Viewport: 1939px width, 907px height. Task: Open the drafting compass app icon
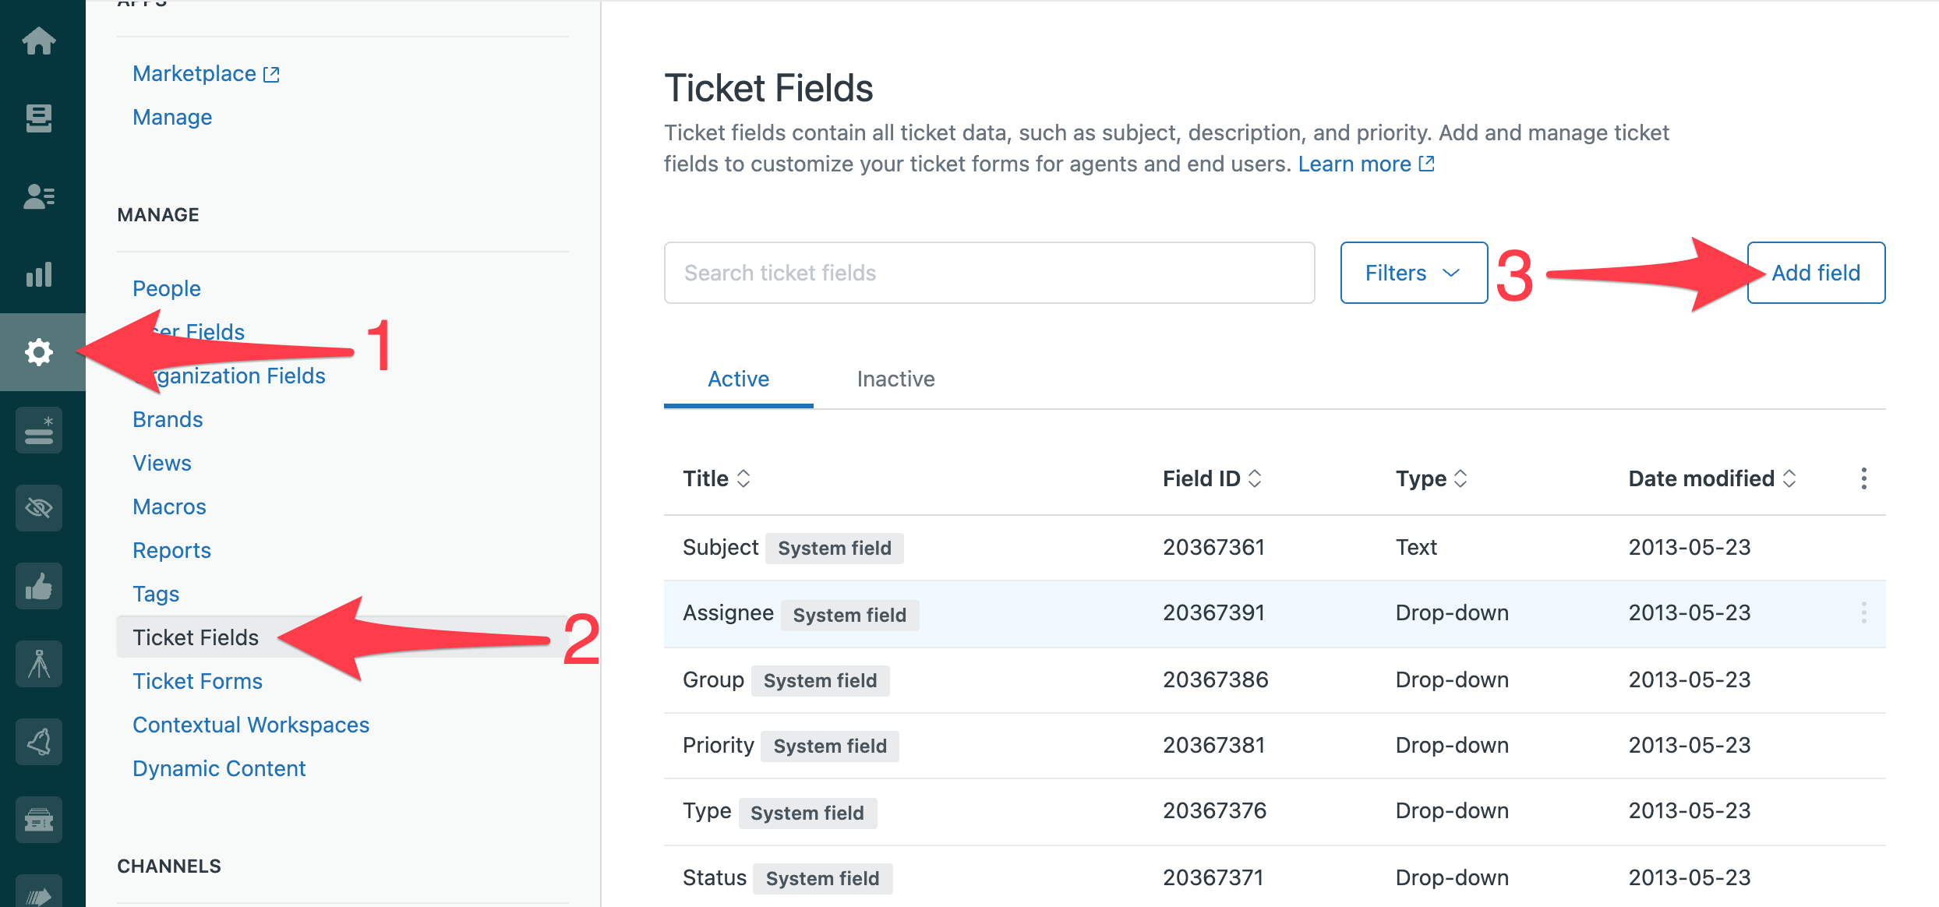tap(39, 664)
